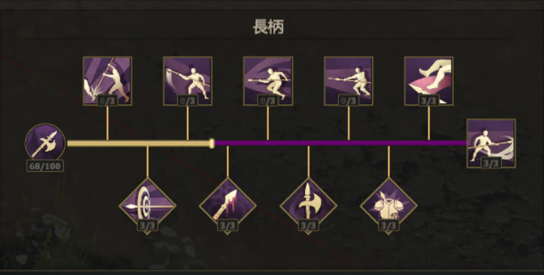Click the purple unfilled portion of progress bar
The image size is (544, 275).
point(340,143)
